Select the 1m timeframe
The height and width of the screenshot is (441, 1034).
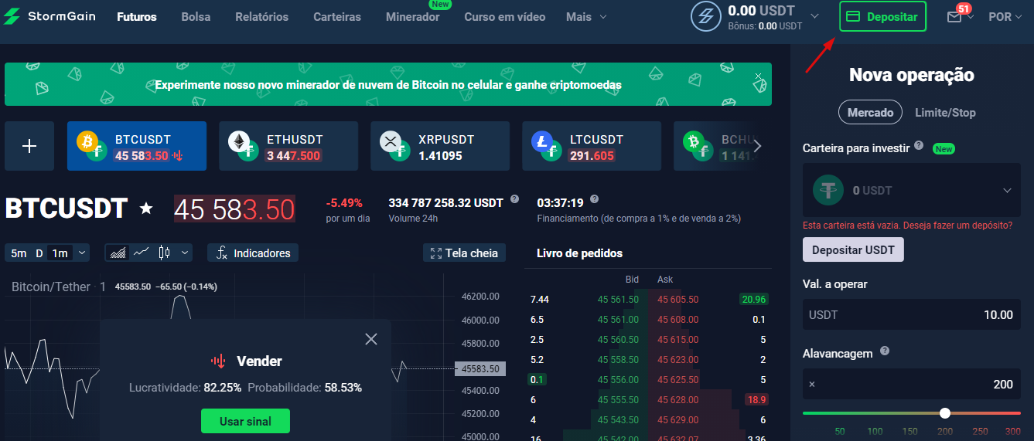coord(60,253)
